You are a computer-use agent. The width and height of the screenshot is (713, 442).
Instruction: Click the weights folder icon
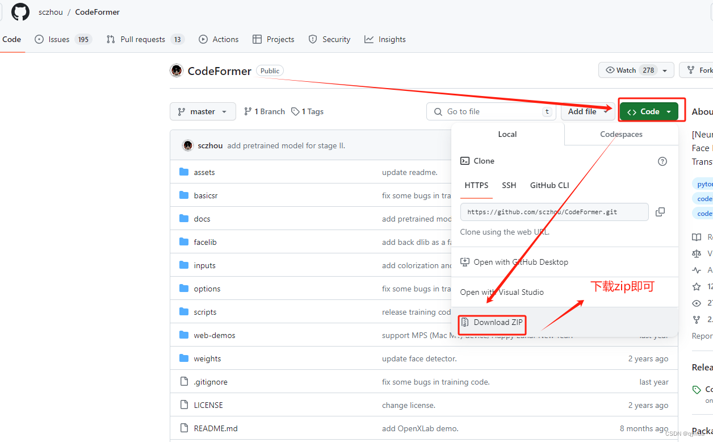click(x=184, y=358)
